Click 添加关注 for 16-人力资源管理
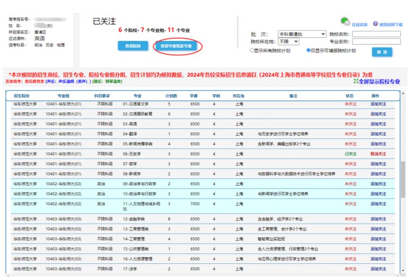The image size is (410, 280). tap(378, 259)
